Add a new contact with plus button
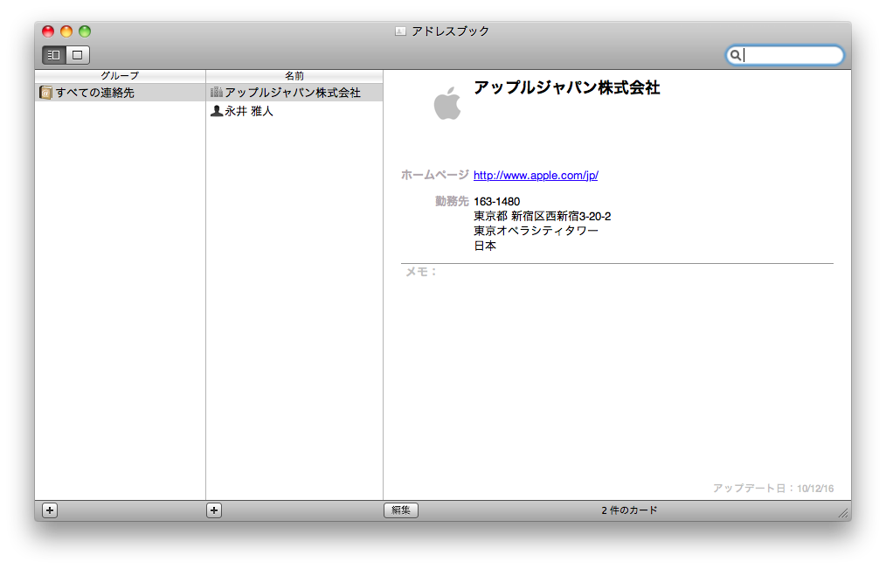Viewport: 886px width, 569px height. (213, 510)
